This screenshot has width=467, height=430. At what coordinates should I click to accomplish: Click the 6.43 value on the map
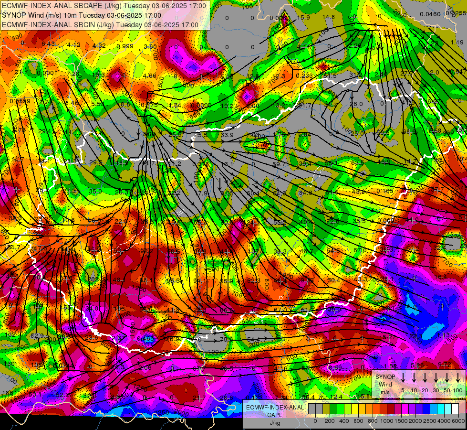[48, 44]
